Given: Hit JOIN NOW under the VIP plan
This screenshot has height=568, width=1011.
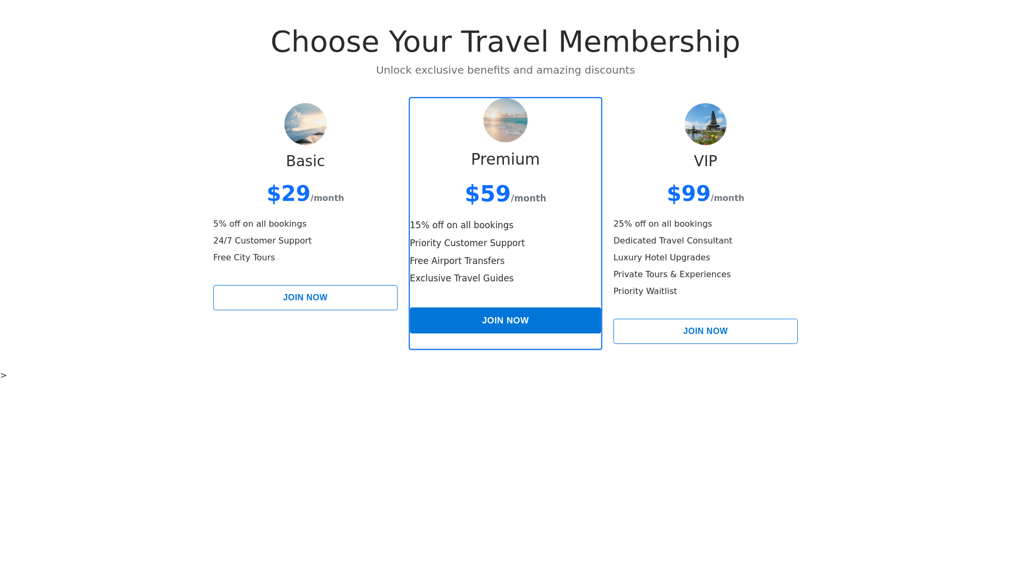Looking at the screenshot, I should tap(706, 331).
